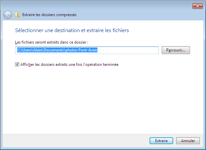The height and width of the screenshot is (150, 206).
Task: Click the blank white area below the checkbox
Action: pos(102,100)
